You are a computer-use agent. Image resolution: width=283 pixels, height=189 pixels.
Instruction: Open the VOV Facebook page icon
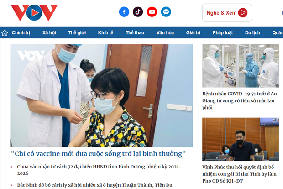(124, 12)
